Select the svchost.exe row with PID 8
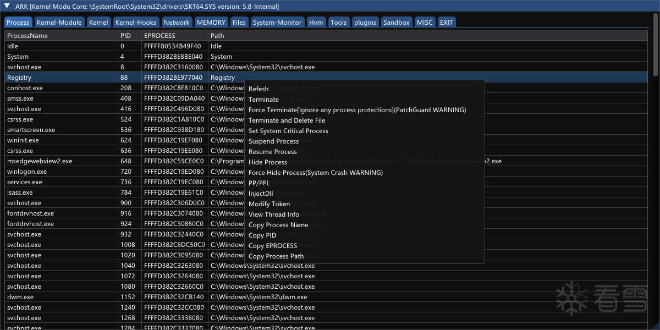660x330 pixels. 326,67
